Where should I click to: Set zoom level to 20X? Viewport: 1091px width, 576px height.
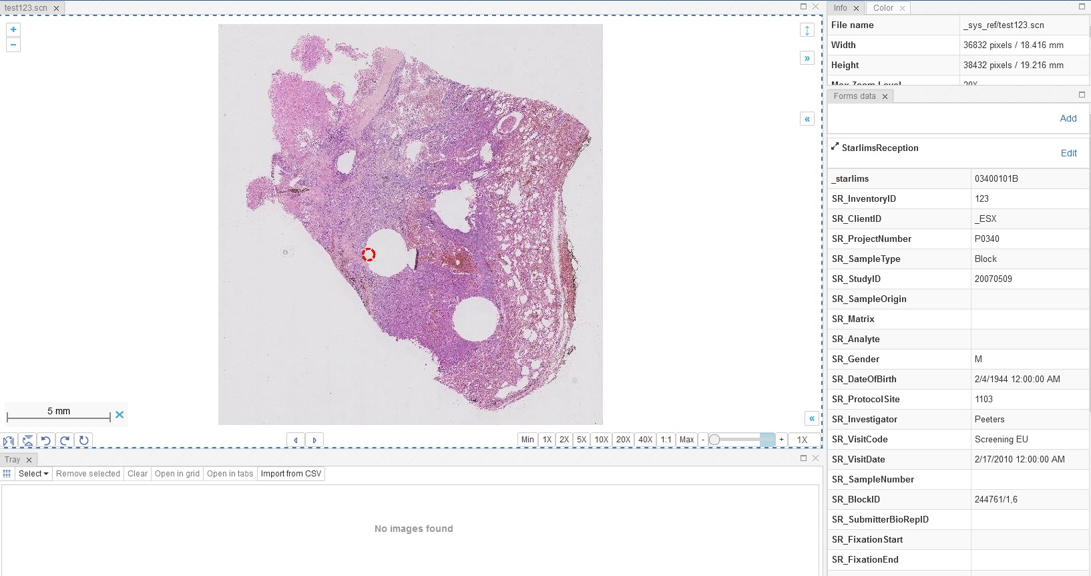tap(623, 440)
